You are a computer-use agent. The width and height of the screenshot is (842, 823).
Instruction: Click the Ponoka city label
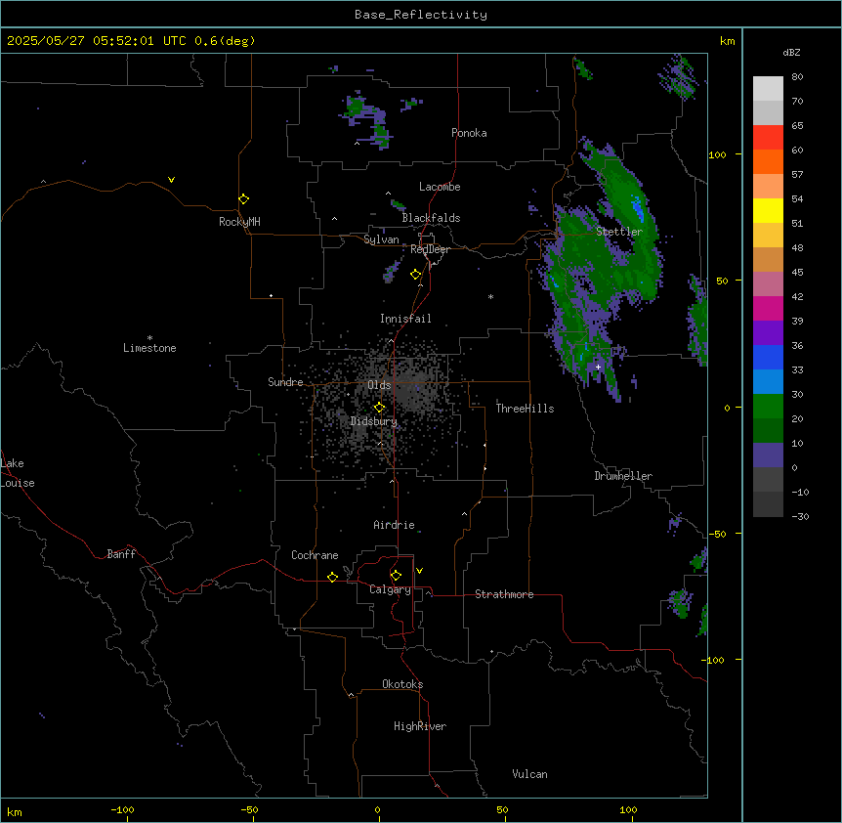pyautogui.click(x=469, y=133)
